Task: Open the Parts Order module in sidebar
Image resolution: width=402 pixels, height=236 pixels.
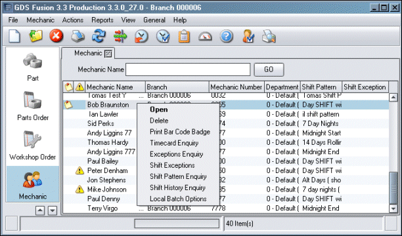Action: tap(33, 106)
